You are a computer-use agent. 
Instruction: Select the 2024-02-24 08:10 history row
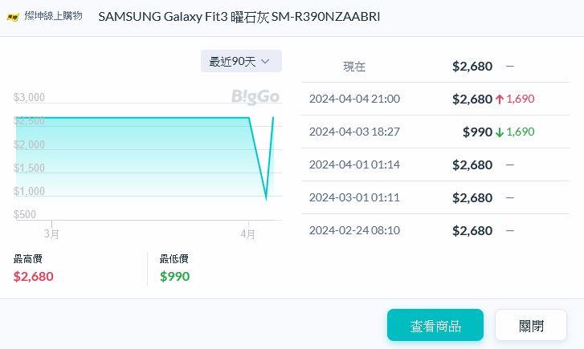[x=353, y=231]
